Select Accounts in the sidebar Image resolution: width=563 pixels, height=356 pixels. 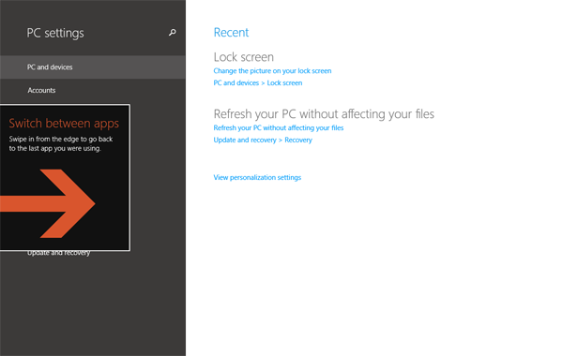tap(93, 90)
